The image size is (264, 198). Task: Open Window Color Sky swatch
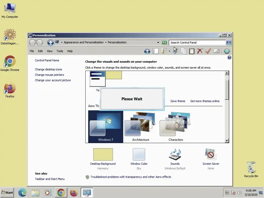[x=139, y=154]
